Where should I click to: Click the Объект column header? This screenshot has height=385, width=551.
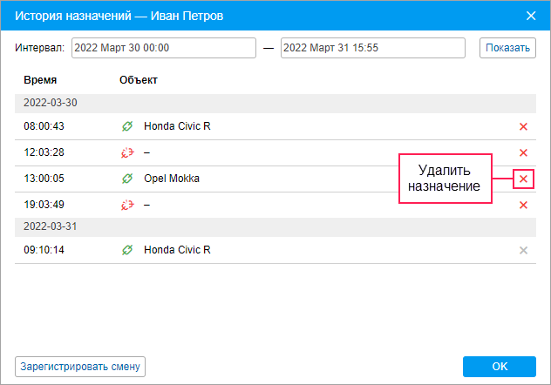139,80
